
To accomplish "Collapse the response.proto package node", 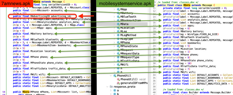I will [107, 87].
